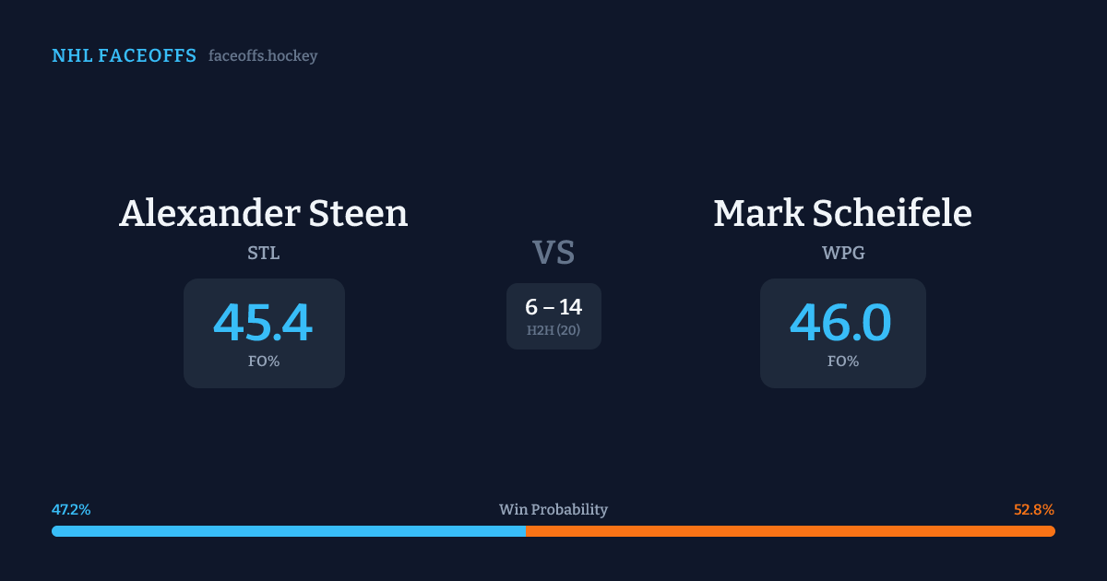Viewport: 1107px width, 581px height.
Task: Click the 47.2% win probability figure
Action: (71, 509)
